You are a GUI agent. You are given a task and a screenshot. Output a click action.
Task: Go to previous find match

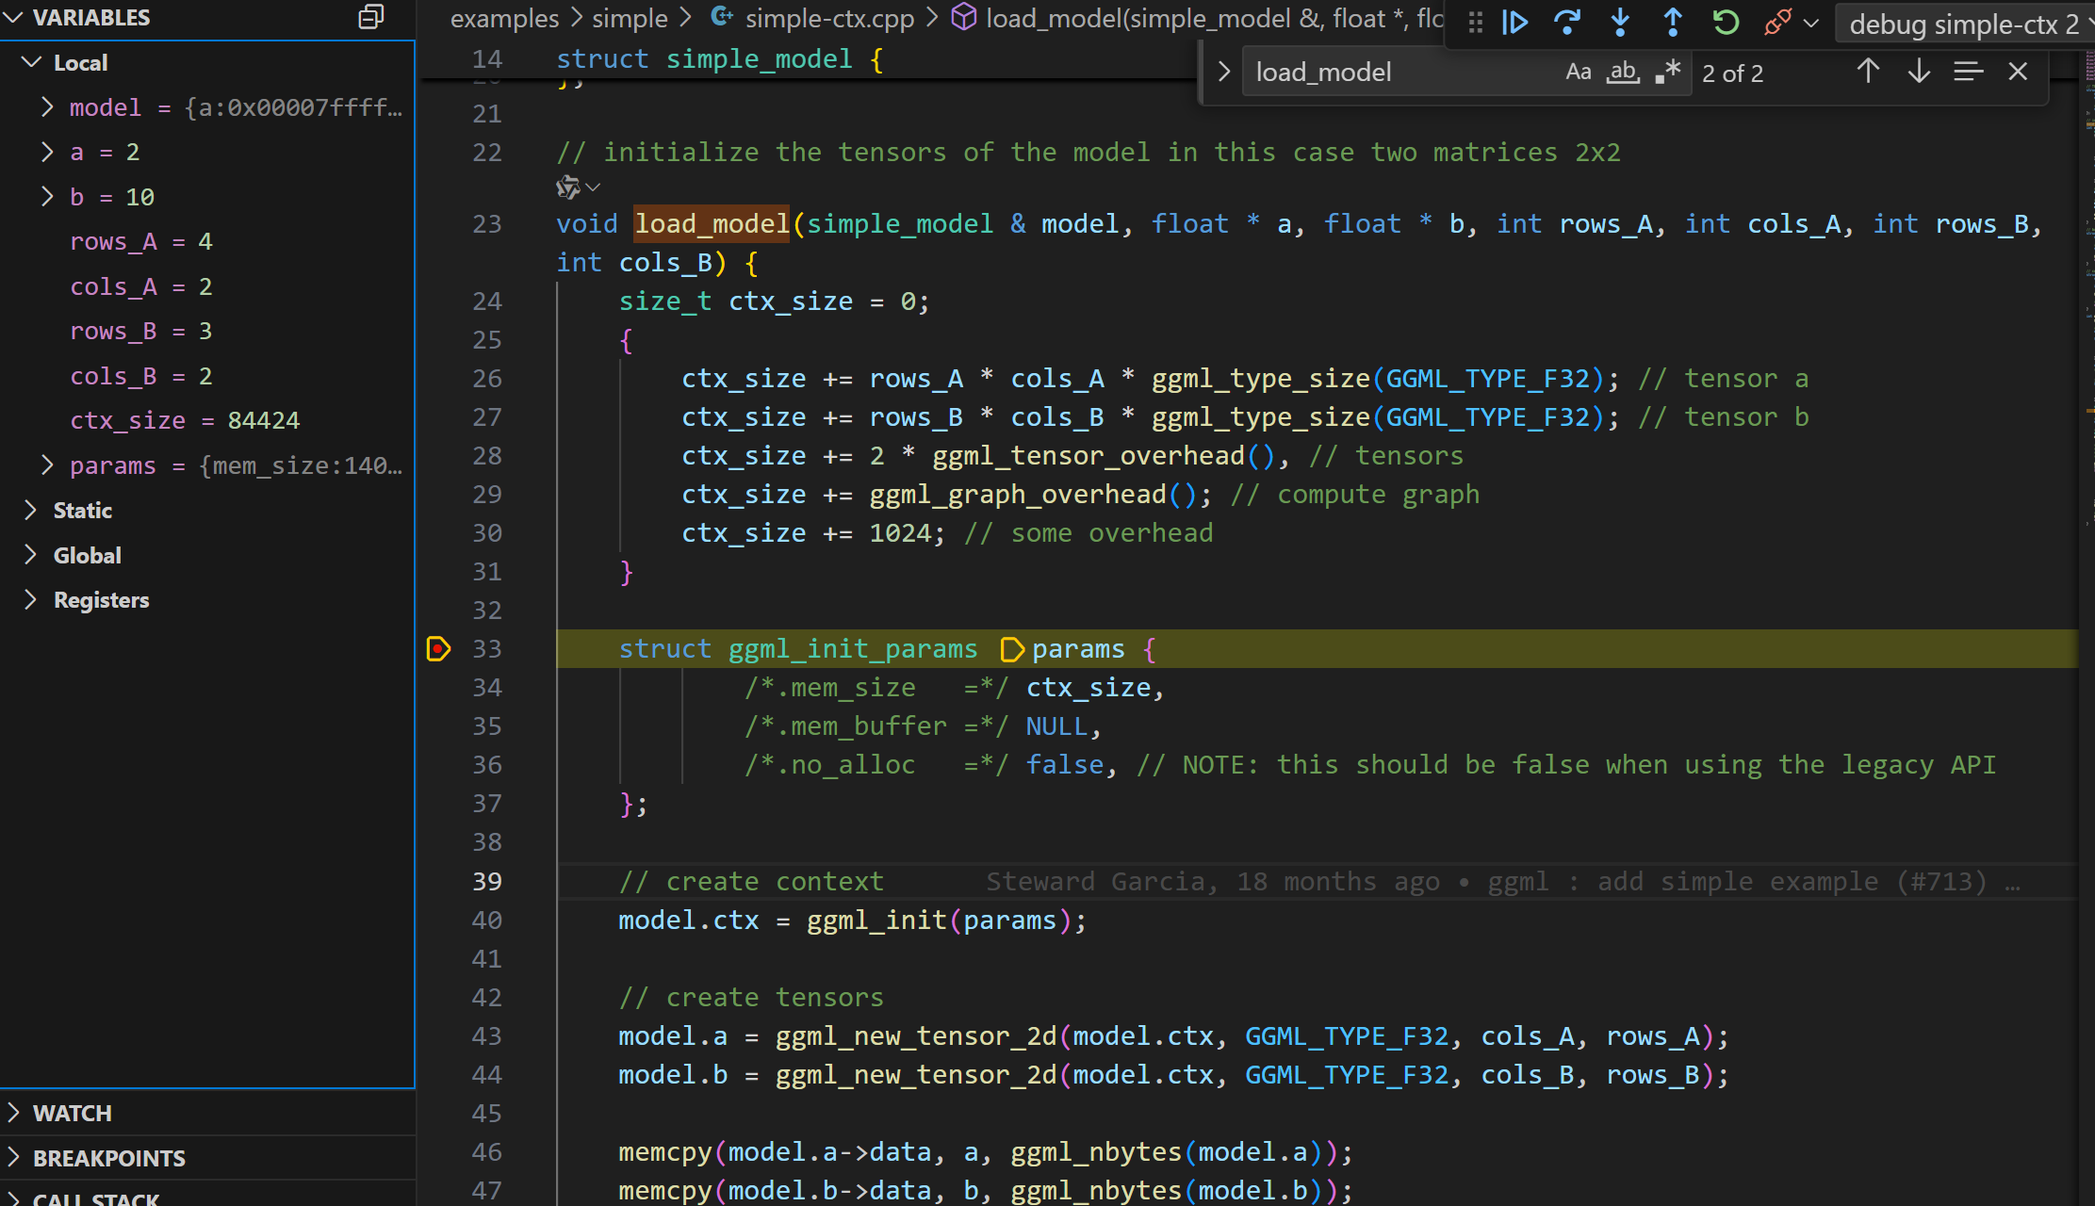pyautogui.click(x=1868, y=72)
